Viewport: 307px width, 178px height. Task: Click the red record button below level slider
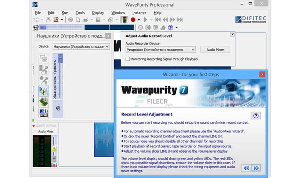point(54,165)
